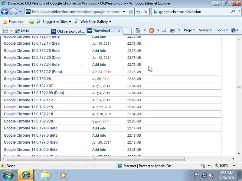The width and height of the screenshot is (242, 181).
Task: Refresh the page with the Refresh icon
Action: 138,12
